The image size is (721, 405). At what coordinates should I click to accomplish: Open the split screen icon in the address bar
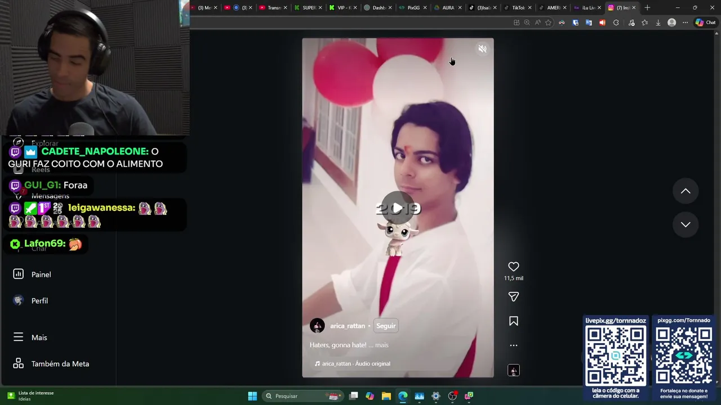click(x=516, y=22)
